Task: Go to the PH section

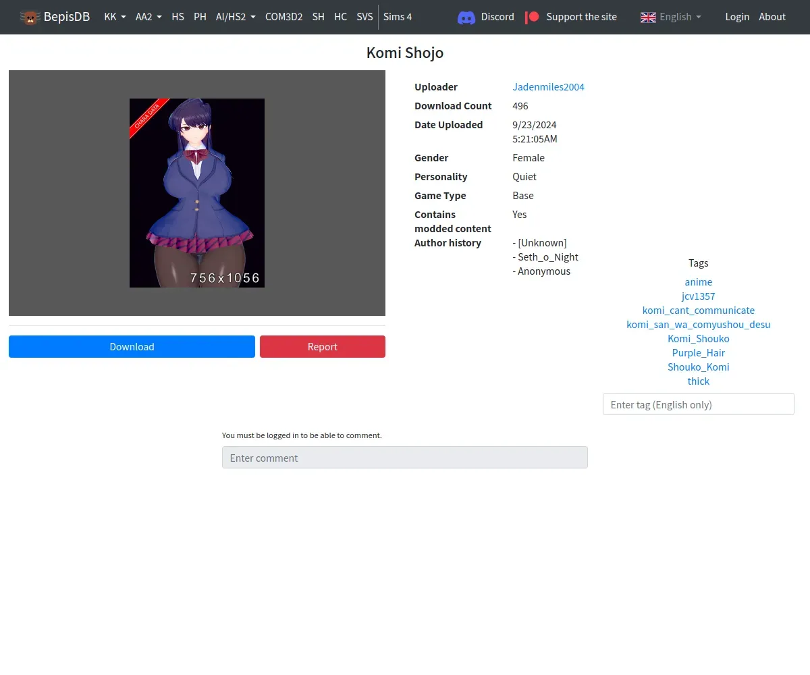Action: (x=200, y=17)
